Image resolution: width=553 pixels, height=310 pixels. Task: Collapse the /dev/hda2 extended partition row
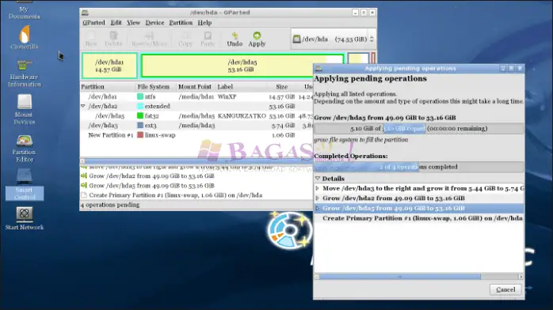(83, 106)
